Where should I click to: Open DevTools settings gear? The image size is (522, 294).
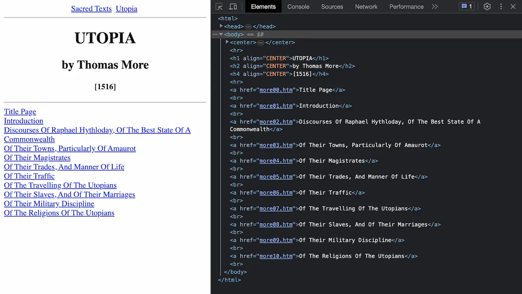click(487, 7)
